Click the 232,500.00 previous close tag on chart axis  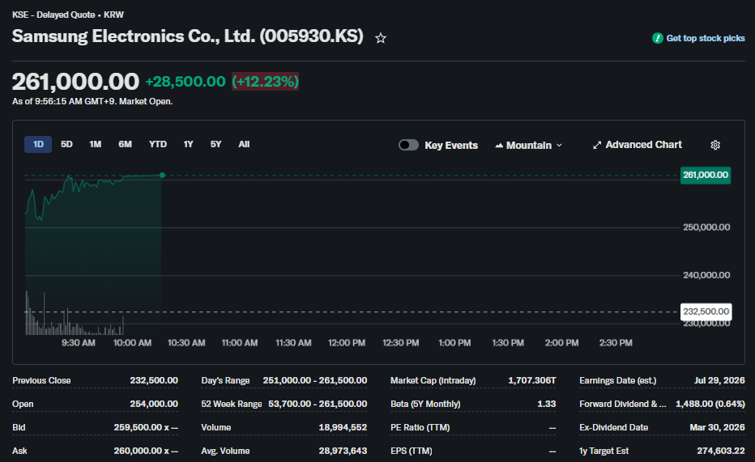pos(706,312)
